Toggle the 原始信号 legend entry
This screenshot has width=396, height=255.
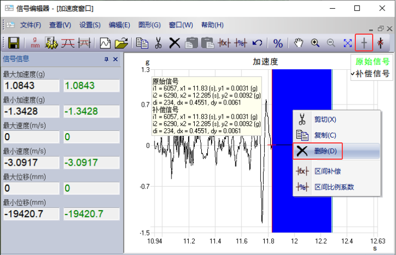372,61
